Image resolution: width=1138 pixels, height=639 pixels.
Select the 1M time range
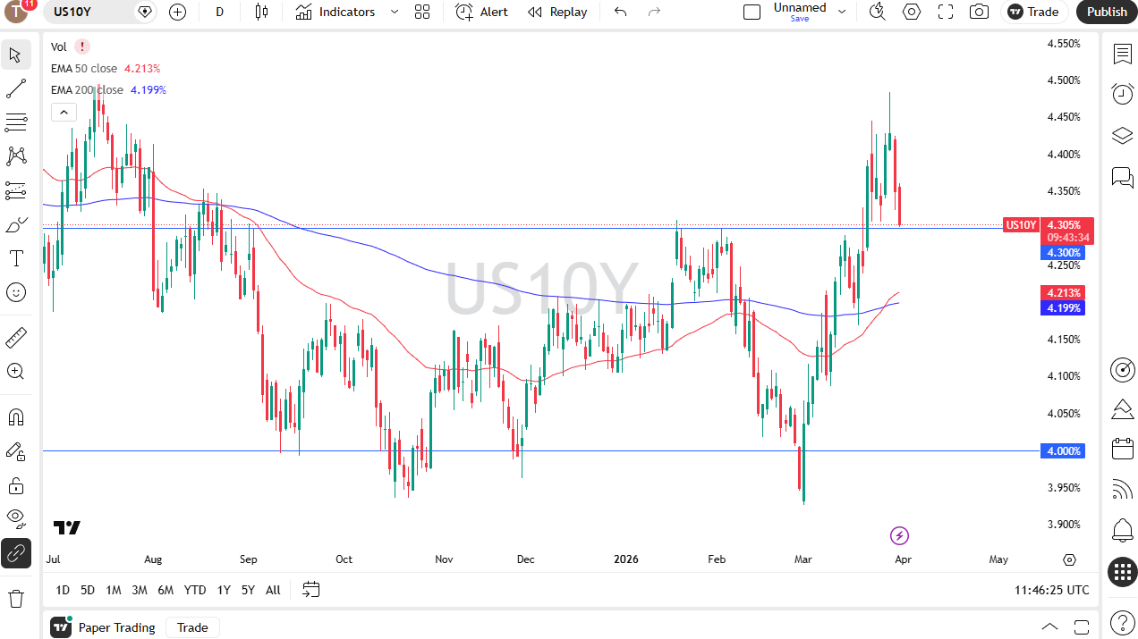(x=113, y=590)
